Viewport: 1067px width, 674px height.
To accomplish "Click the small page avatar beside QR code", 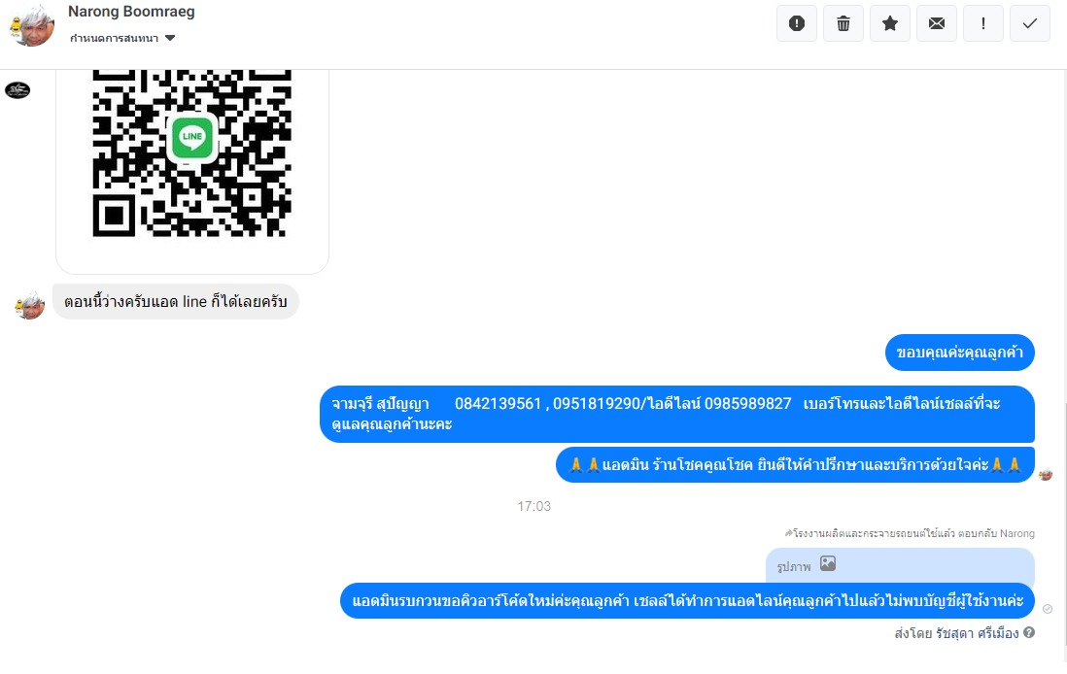I will coord(17,89).
